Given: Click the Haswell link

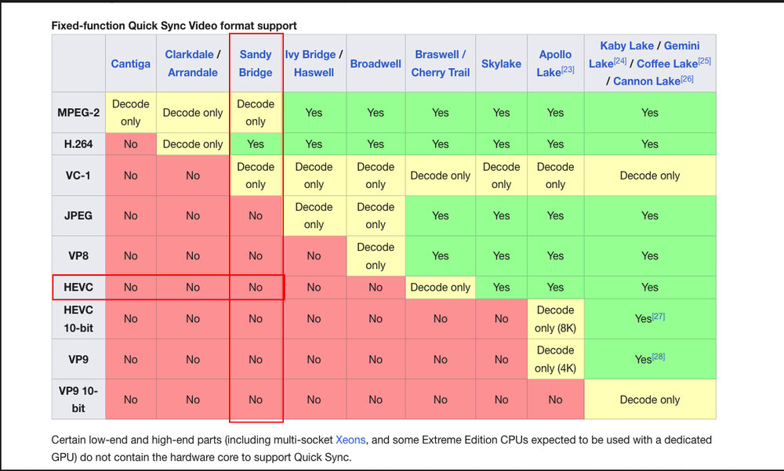Looking at the screenshot, I should pyautogui.click(x=314, y=72).
